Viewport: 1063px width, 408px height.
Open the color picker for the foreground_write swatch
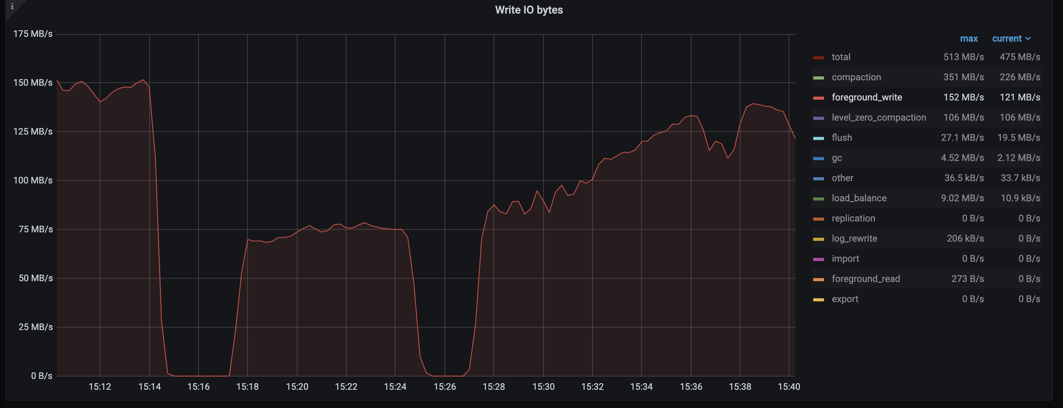click(x=818, y=98)
